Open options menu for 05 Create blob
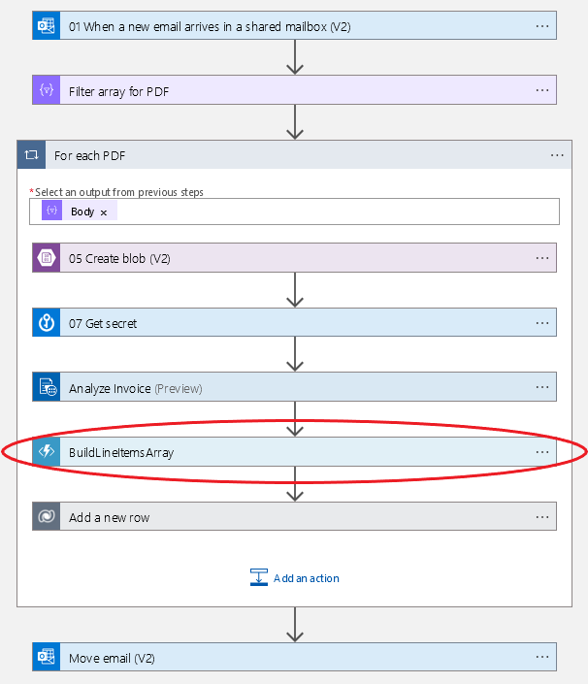588x684 pixels. coord(542,258)
